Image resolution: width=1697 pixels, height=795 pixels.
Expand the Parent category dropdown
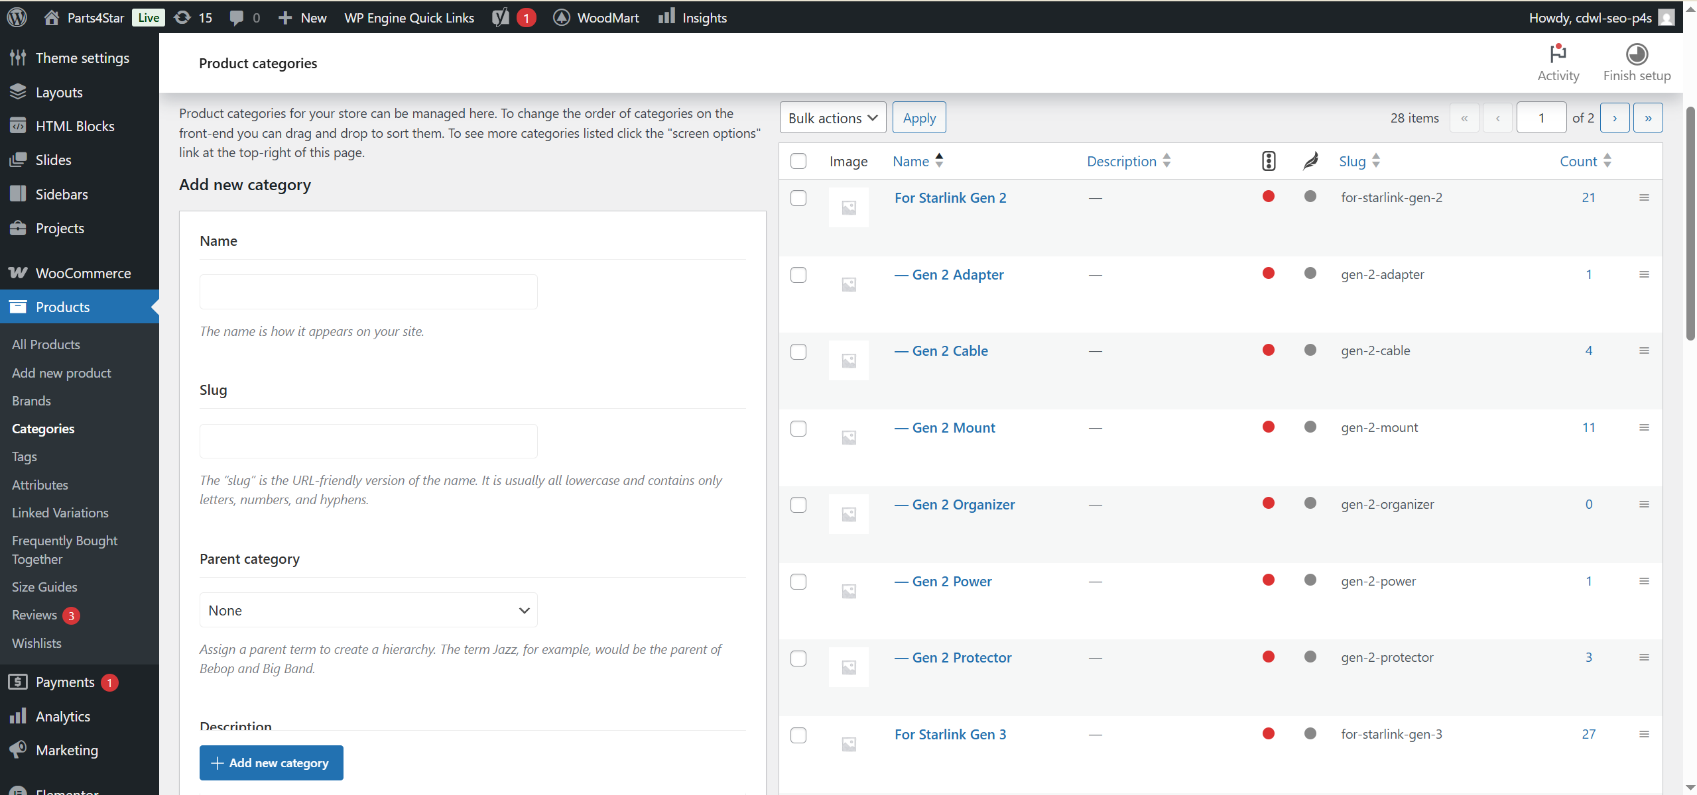[368, 610]
